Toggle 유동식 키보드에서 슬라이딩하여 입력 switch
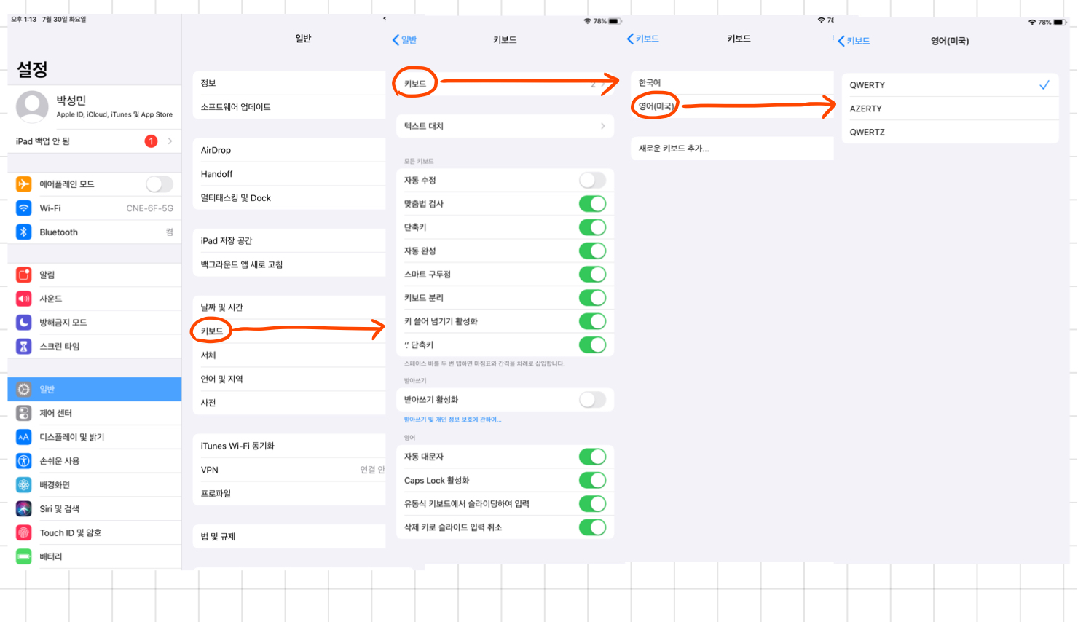Viewport: 1078px width, 622px height. point(592,504)
